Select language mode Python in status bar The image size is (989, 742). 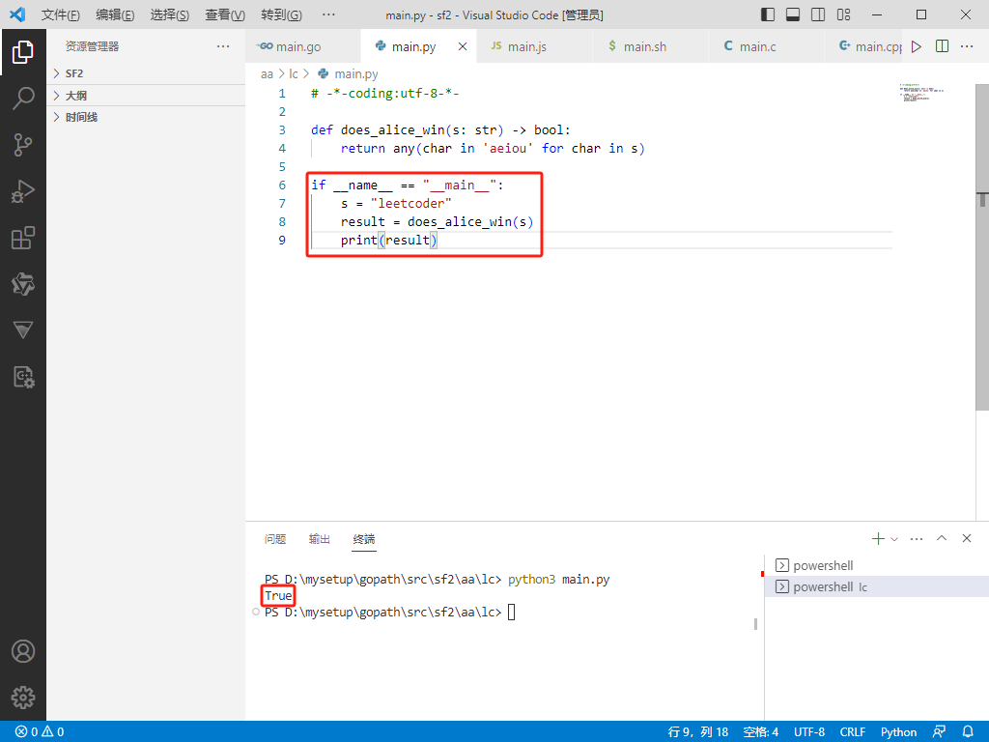point(899,732)
